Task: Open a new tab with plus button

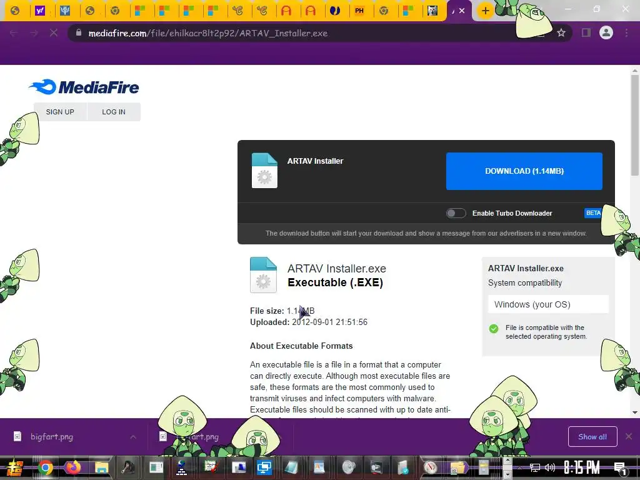Action: [485, 11]
